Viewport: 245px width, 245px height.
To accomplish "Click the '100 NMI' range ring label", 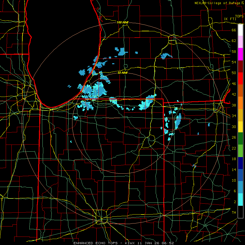I will pyautogui.click(x=122, y=22).
